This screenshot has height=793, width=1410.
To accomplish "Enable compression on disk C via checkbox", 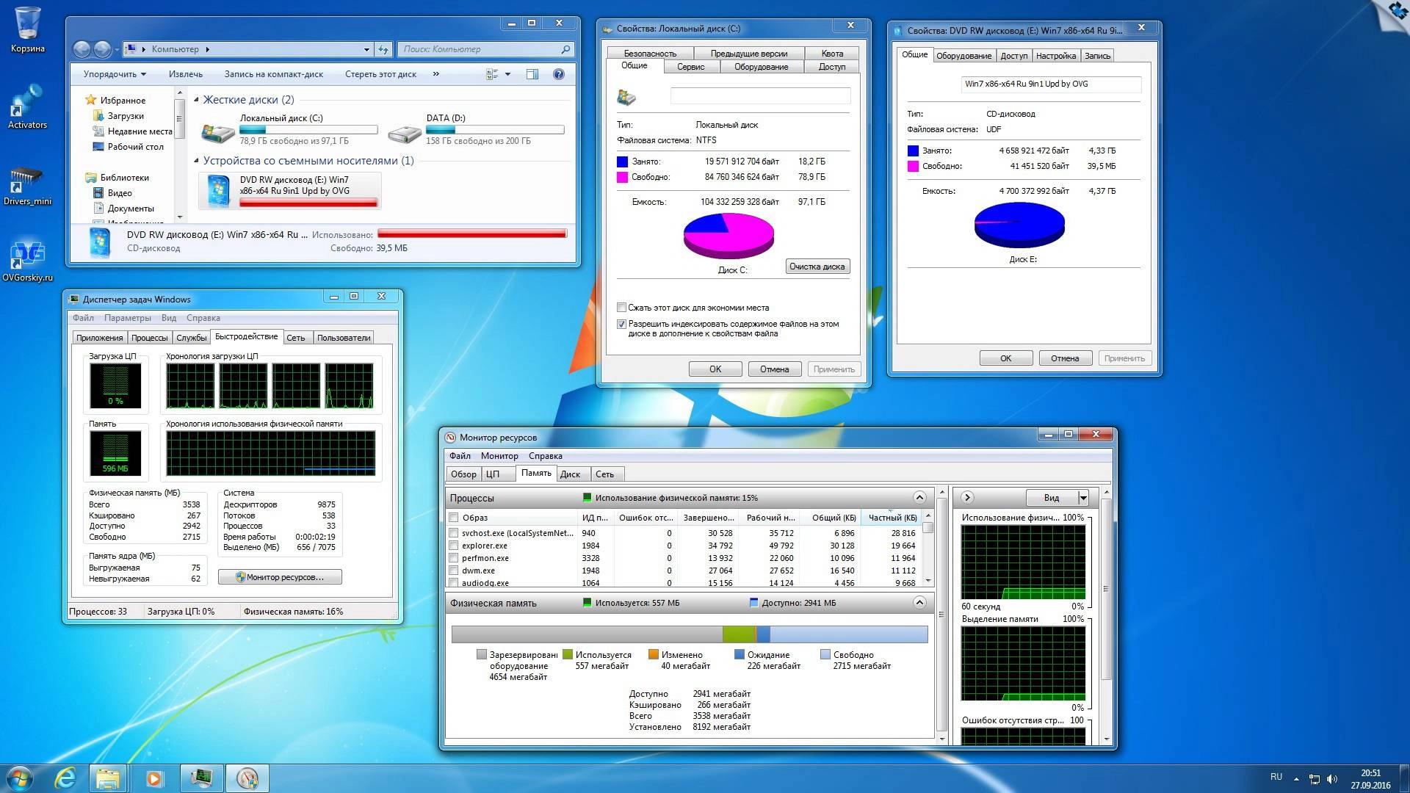I will point(621,308).
